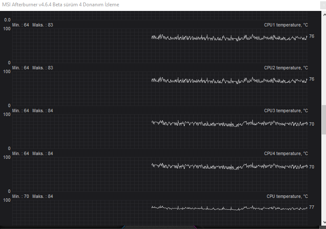Click the CPU1 temperature graph label
Viewport: 326px width, 229px height.
(286, 25)
